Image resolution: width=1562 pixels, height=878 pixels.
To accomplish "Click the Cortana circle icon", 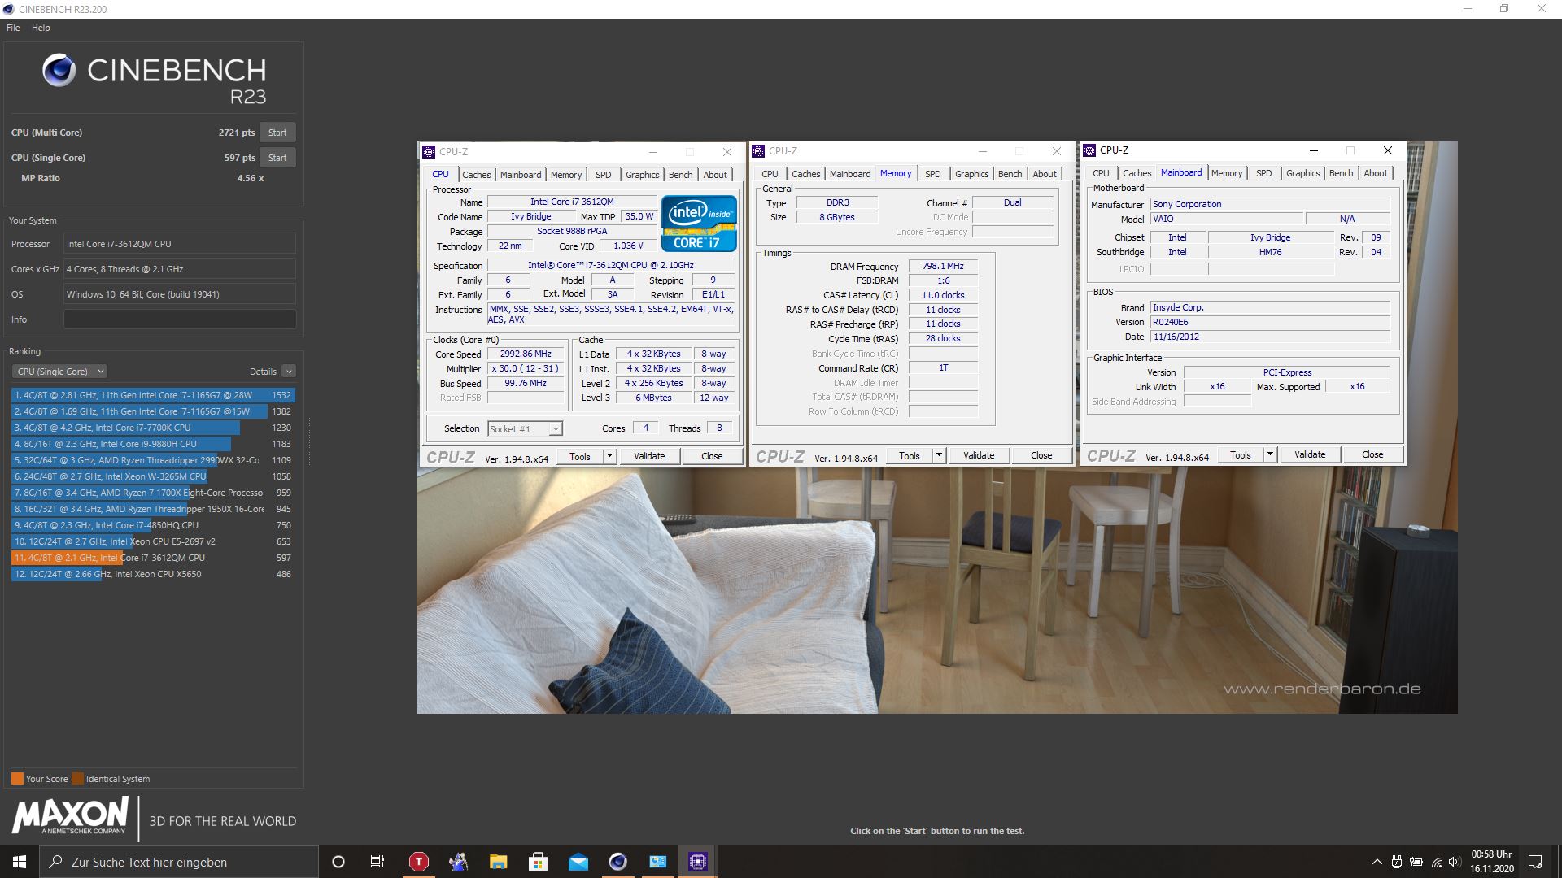I will click(x=338, y=862).
